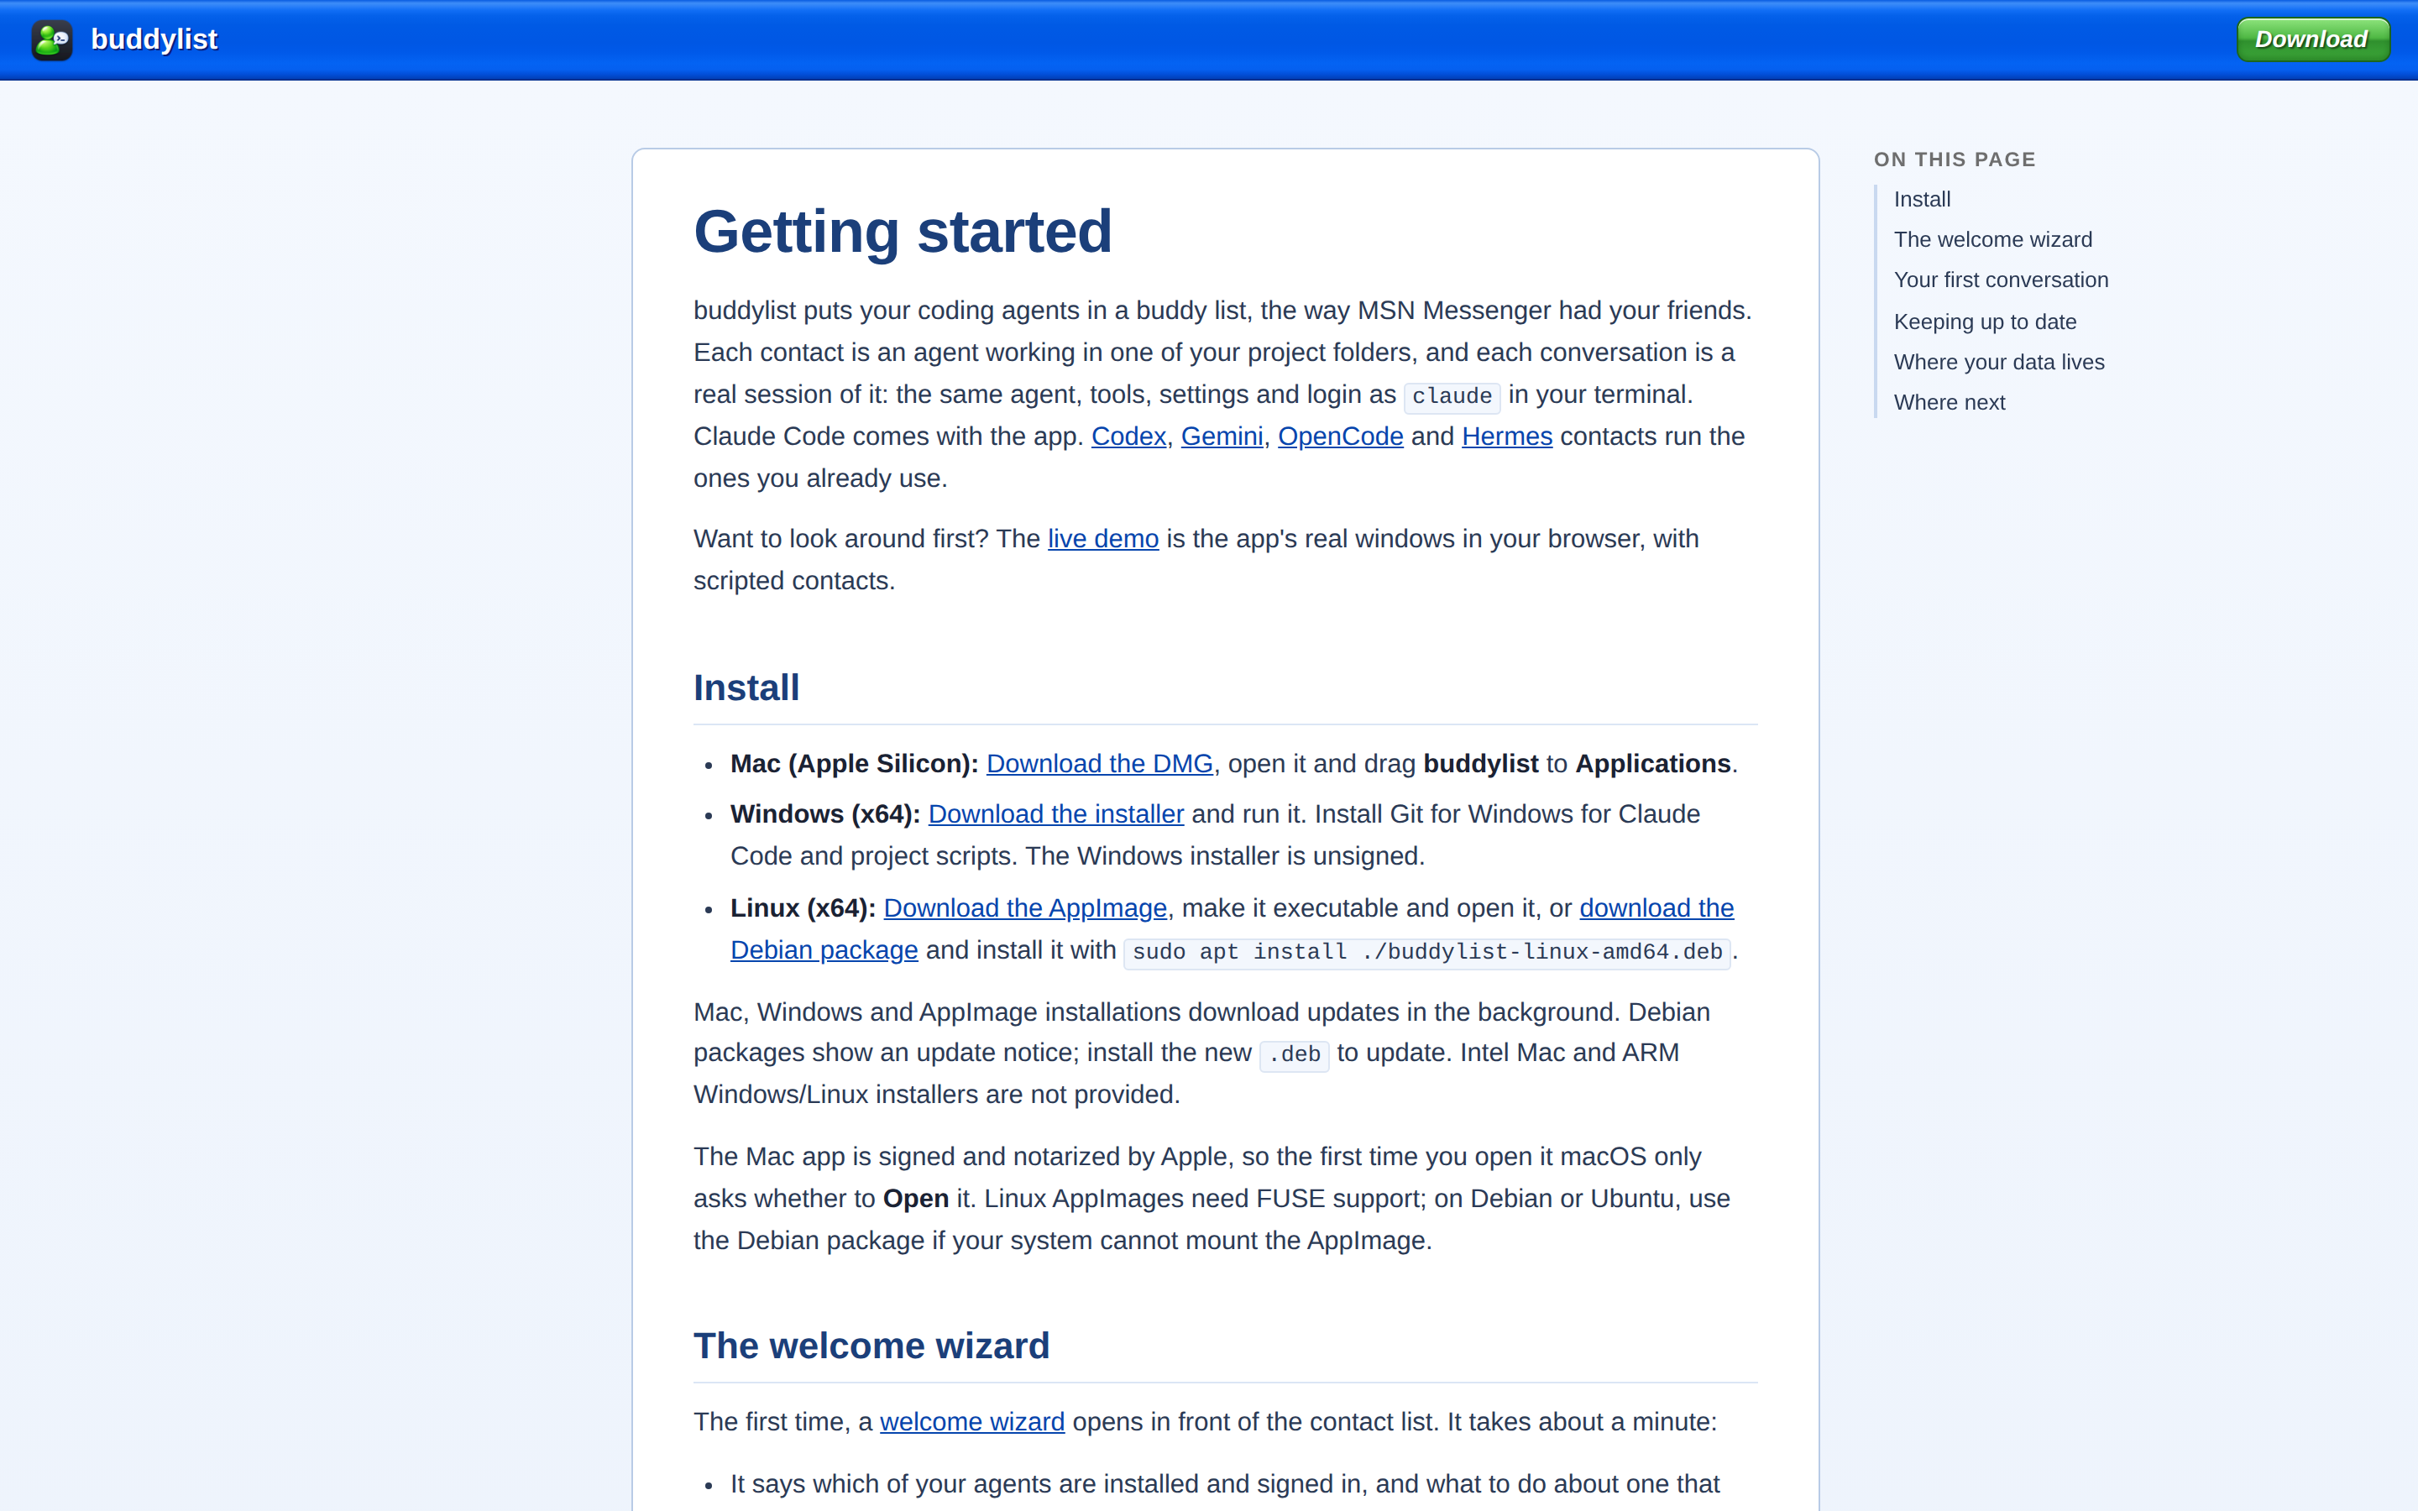Click the bold Mac (Apple Silicon) label

click(855, 764)
